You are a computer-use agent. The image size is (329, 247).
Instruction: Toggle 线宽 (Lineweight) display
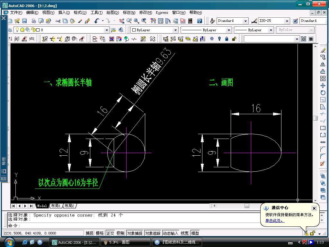click(x=185, y=233)
